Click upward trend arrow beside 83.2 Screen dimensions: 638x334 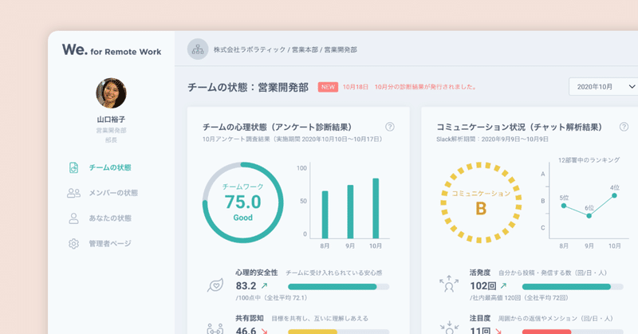[x=264, y=285]
